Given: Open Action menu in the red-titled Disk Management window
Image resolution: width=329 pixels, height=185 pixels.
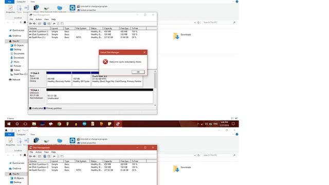Looking at the screenshot, I should click(x=39, y=152).
